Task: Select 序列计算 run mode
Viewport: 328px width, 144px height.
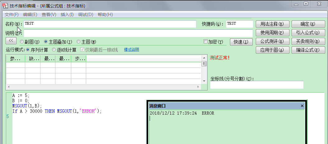Action: [28, 50]
